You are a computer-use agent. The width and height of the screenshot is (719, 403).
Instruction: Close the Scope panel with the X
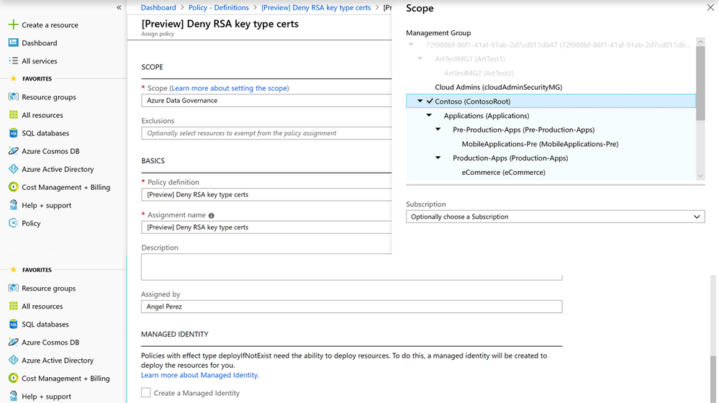[710, 7]
